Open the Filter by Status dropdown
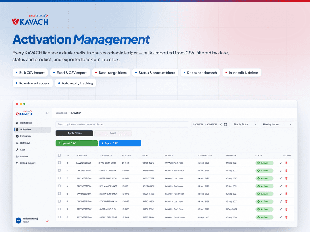Image resolution: width=310 pixels, height=232 pixels. (245, 124)
